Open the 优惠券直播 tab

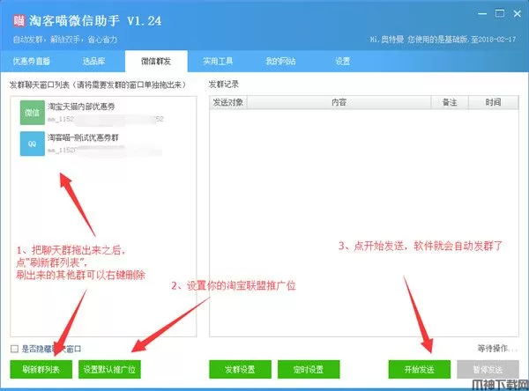click(32, 62)
